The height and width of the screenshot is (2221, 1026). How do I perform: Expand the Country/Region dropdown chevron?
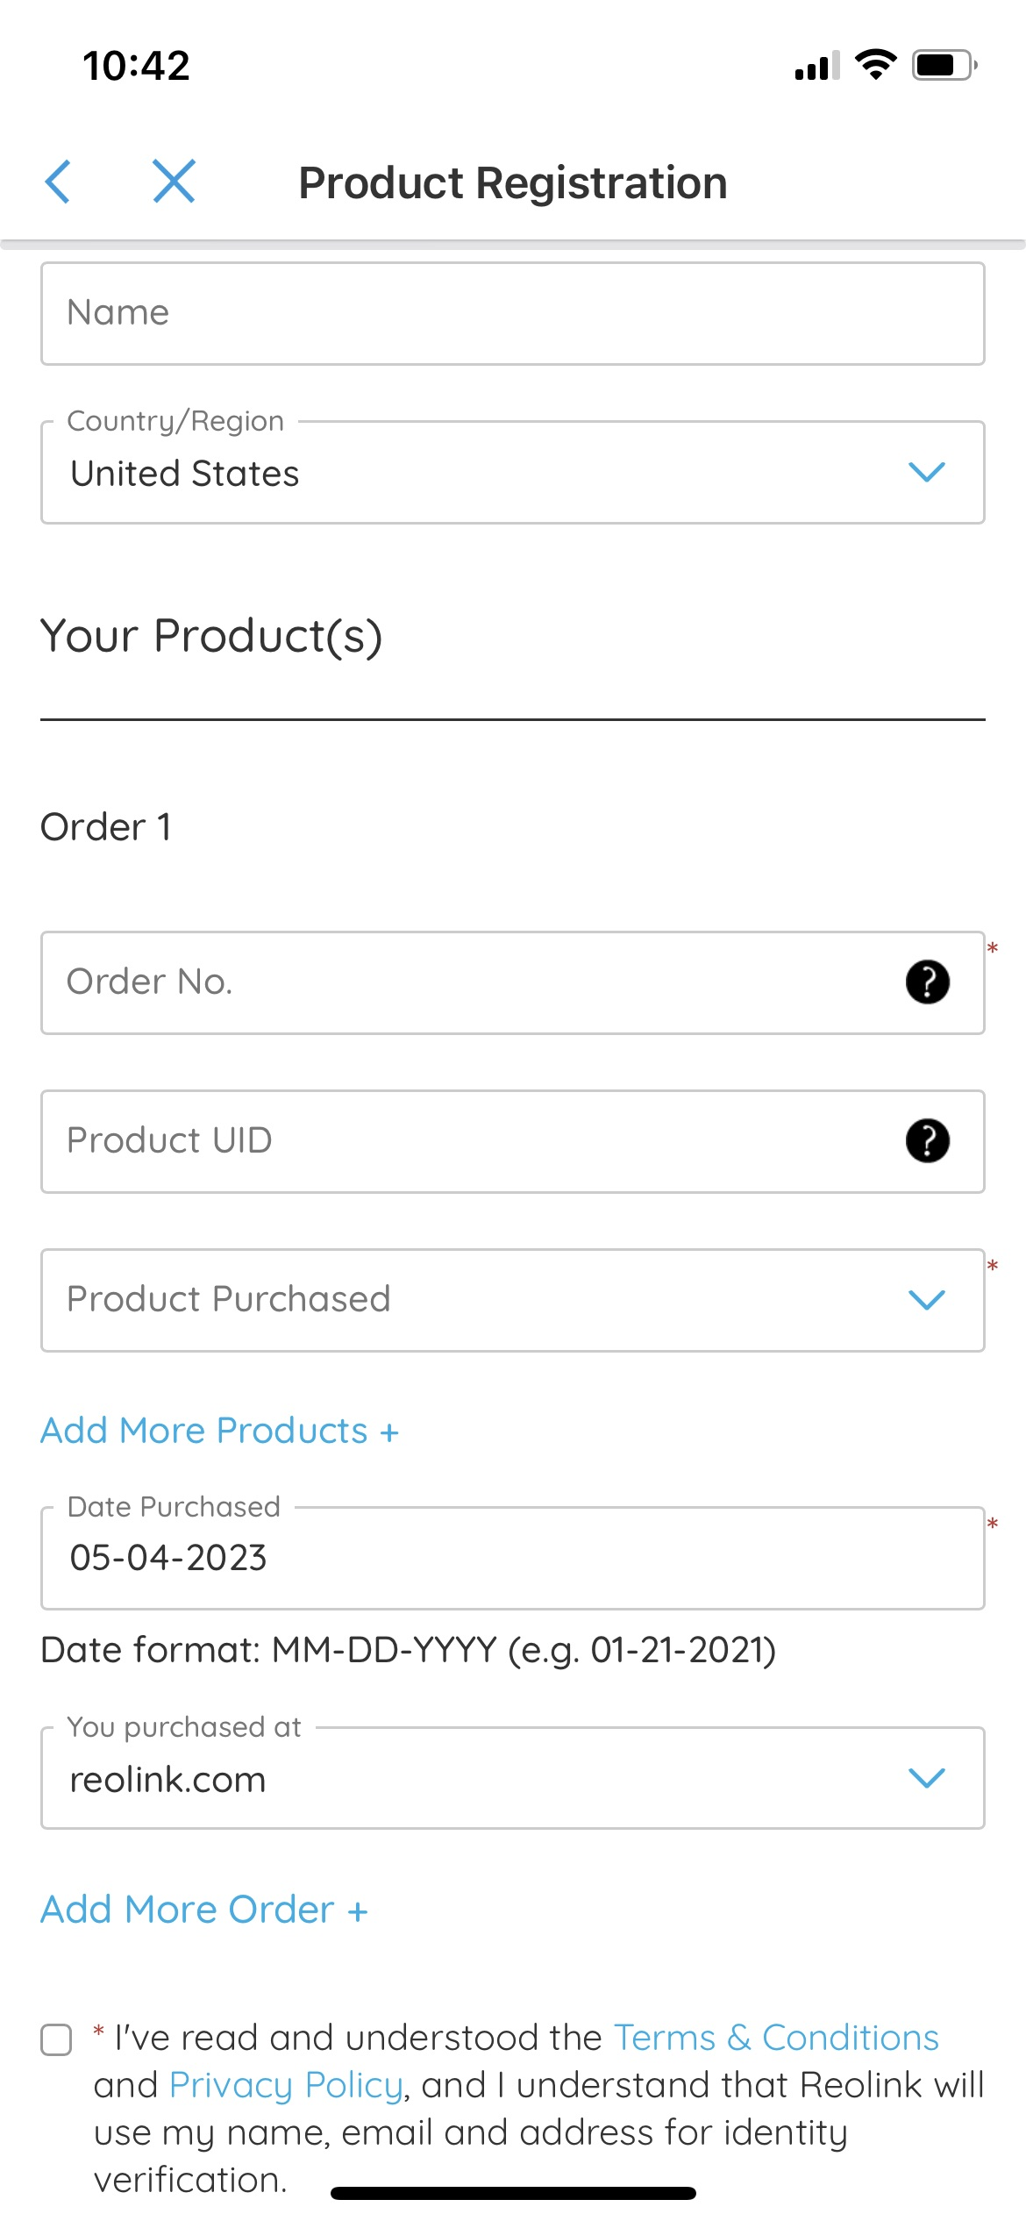pos(927,472)
